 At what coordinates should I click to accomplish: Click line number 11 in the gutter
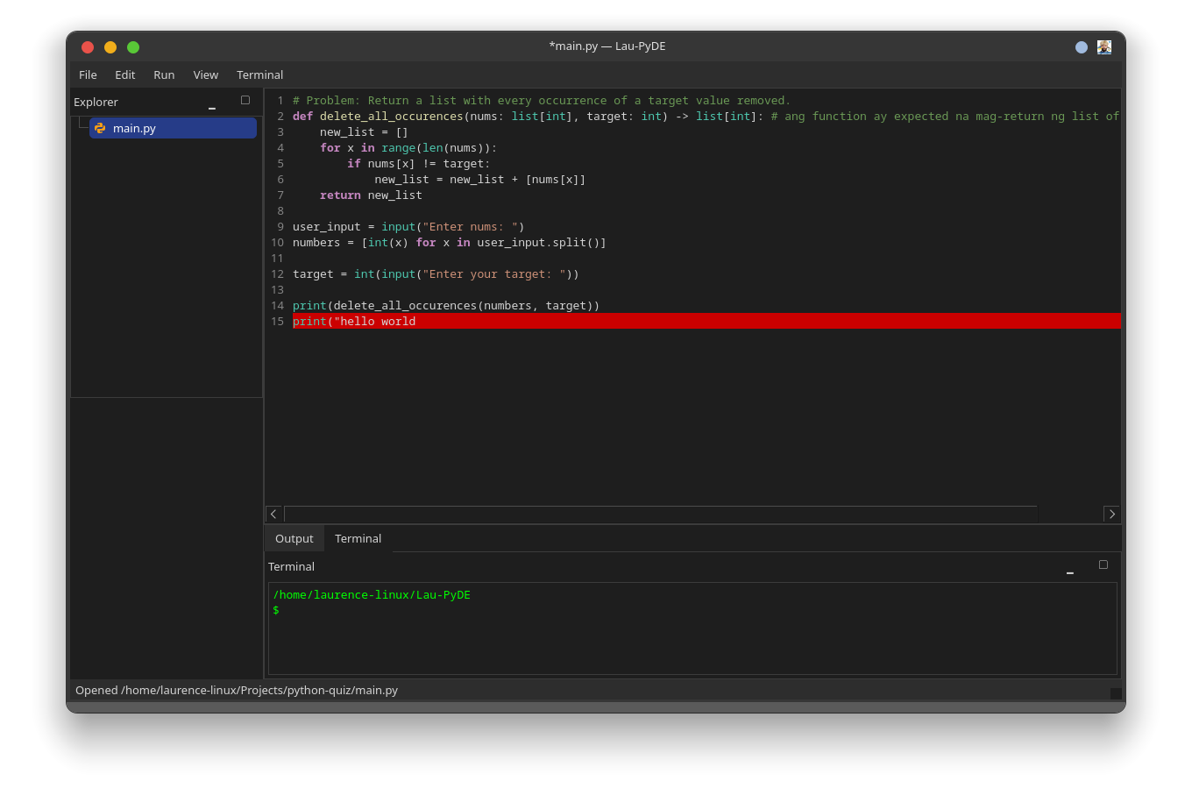[x=277, y=259]
